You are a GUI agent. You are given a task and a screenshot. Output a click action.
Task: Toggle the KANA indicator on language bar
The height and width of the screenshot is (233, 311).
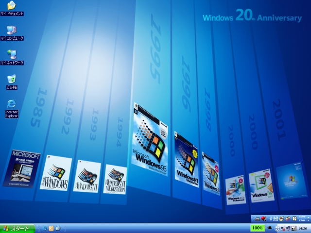point(302,220)
